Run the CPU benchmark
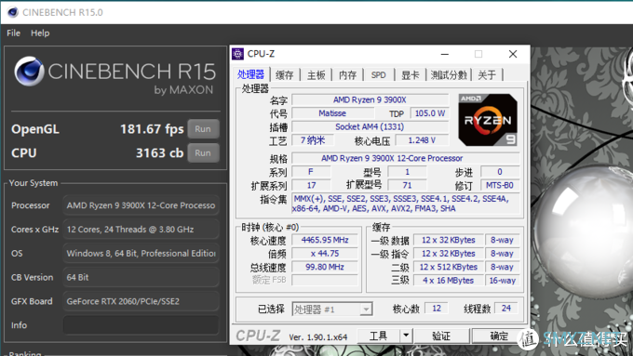Viewport: 633px width, 356px height. tap(203, 153)
